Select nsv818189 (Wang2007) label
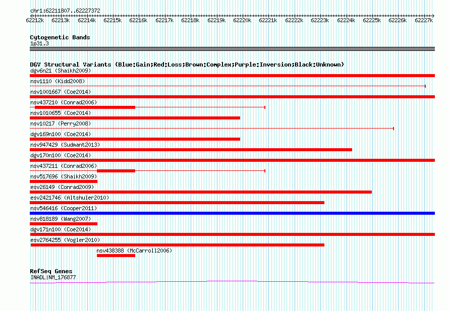The image size is (449, 311). [61, 219]
